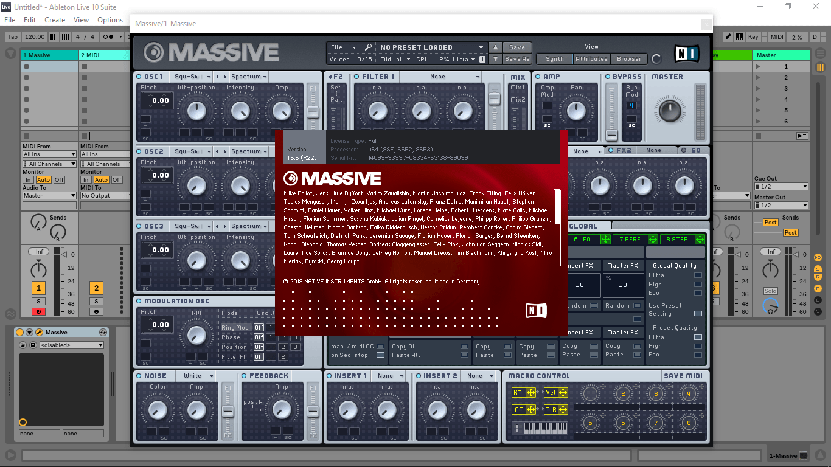Screen dimensions: 831x467
Task: Open Ableton Options menu
Action: [x=110, y=20]
